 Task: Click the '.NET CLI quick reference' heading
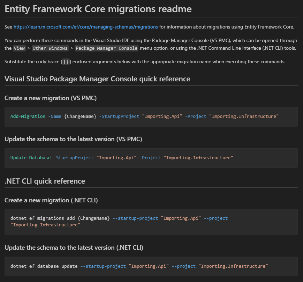point(45,181)
